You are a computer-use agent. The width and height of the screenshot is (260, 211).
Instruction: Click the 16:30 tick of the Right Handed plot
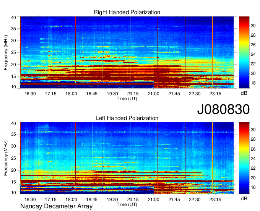click(x=30, y=94)
